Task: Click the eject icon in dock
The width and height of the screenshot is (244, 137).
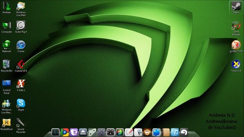Action: pos(83,132)
